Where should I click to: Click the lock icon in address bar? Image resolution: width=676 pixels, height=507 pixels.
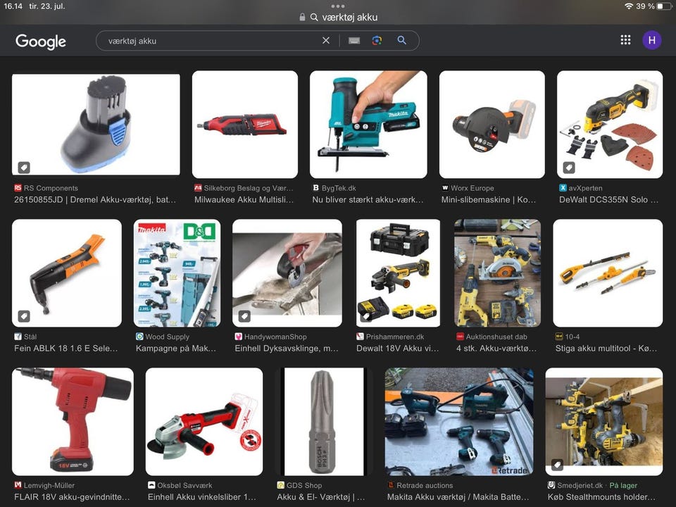click(302, 17)
